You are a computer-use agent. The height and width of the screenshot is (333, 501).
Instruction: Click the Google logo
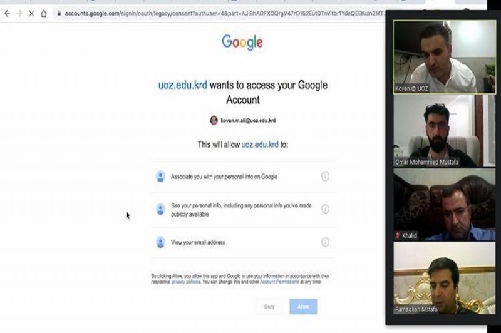(x=242, y=43)
